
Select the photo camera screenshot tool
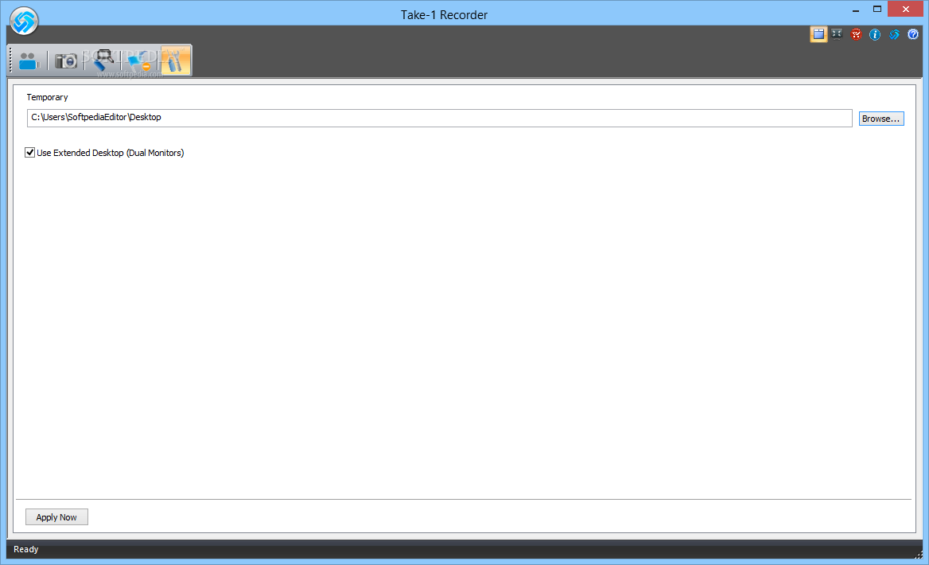pyautogui.click(x=66, y=61)
